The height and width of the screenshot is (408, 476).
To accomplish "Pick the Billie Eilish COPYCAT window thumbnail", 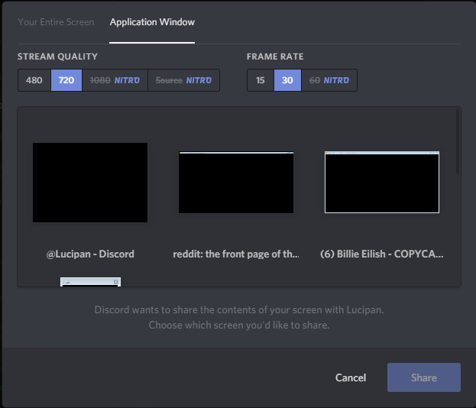I will [382, 182].
